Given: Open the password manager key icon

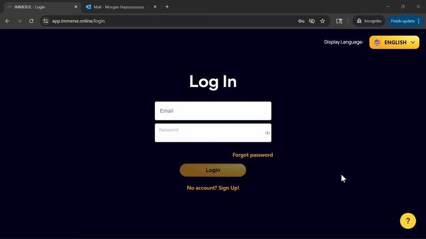Looking at the screenshot, I should click(x=301, y=21).
